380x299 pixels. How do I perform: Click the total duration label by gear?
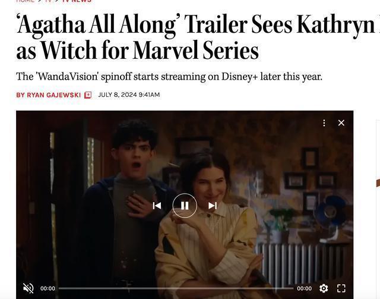305,288
